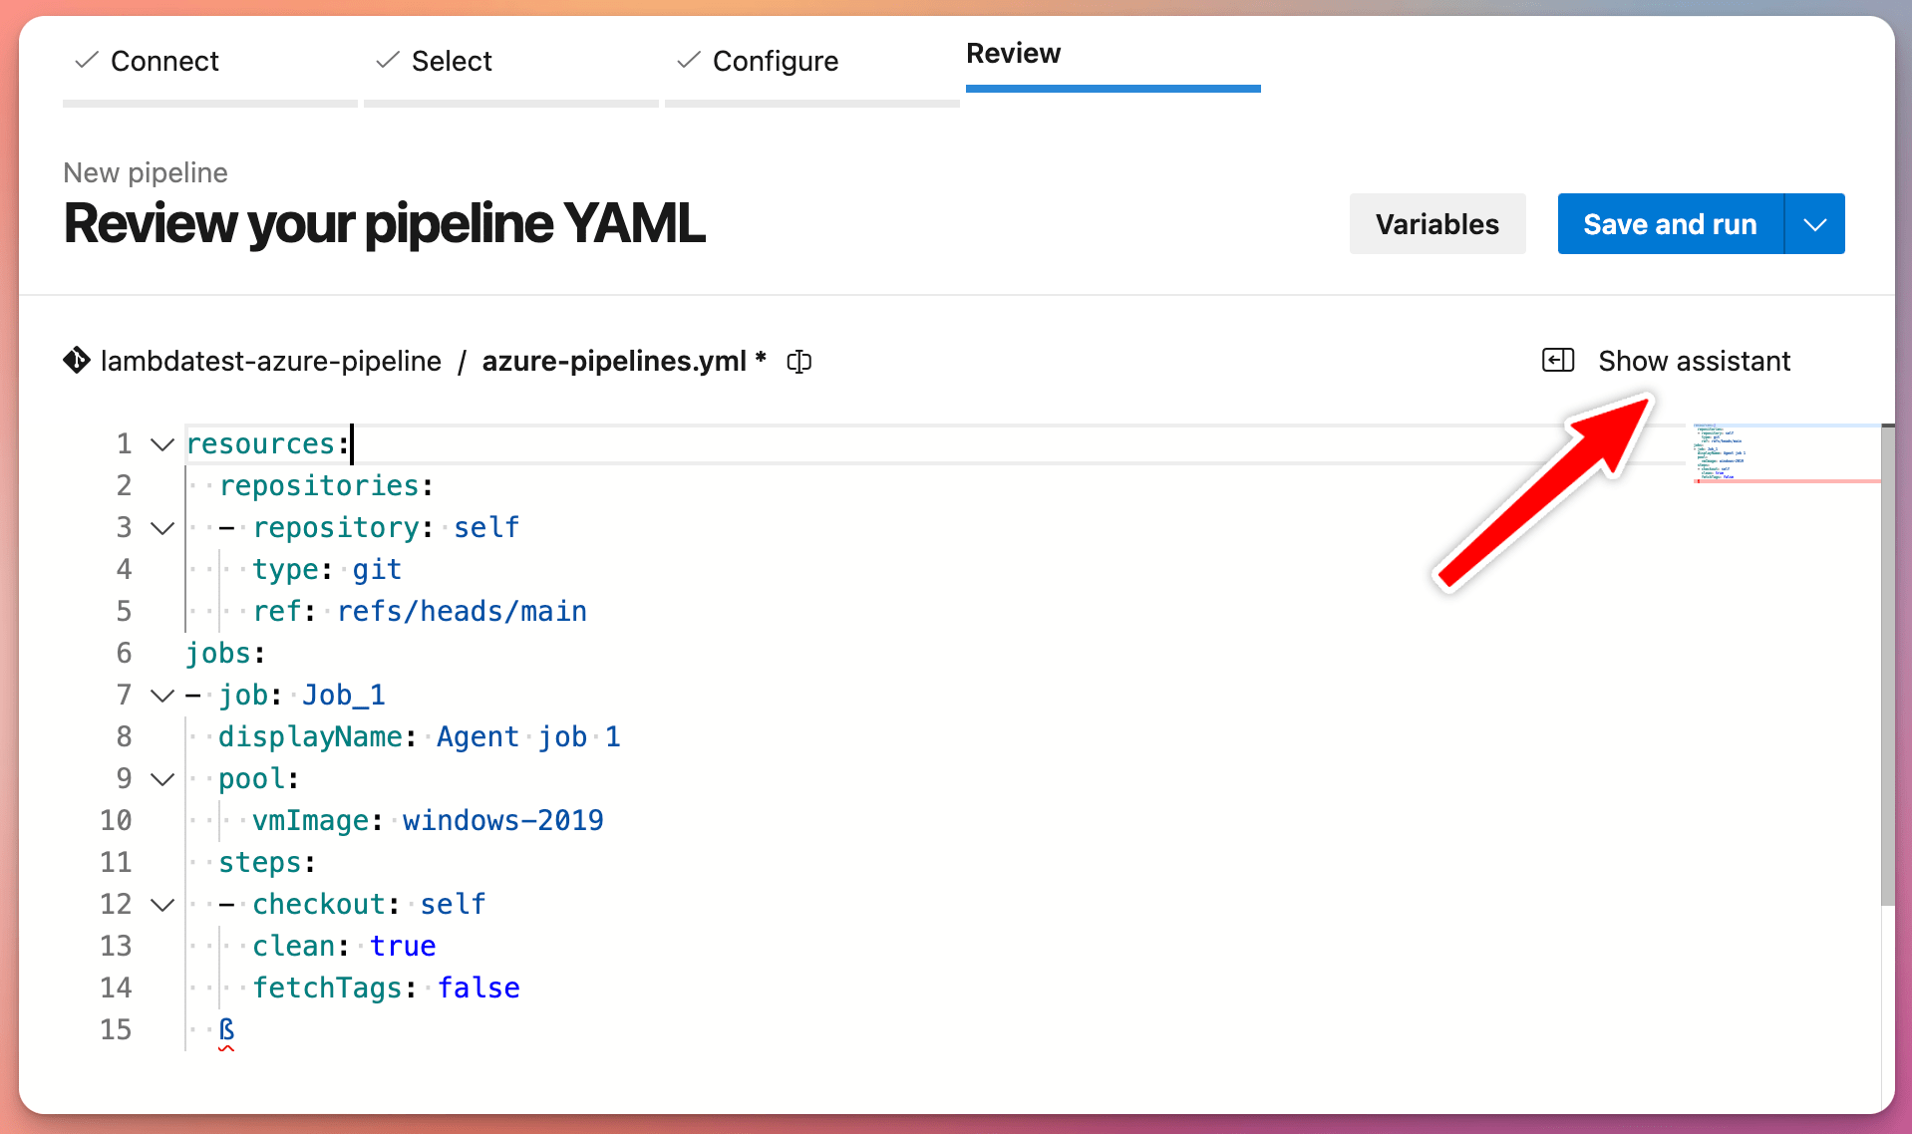Collapse the repository entry on line 3
1912x1134 pixels.
(161, 528)
